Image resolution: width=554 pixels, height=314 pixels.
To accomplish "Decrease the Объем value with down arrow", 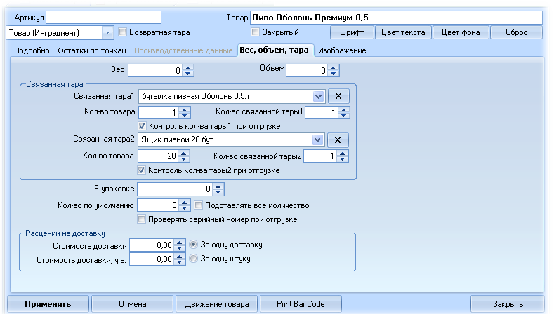I will pyautogui.click(x=333, y=74).
